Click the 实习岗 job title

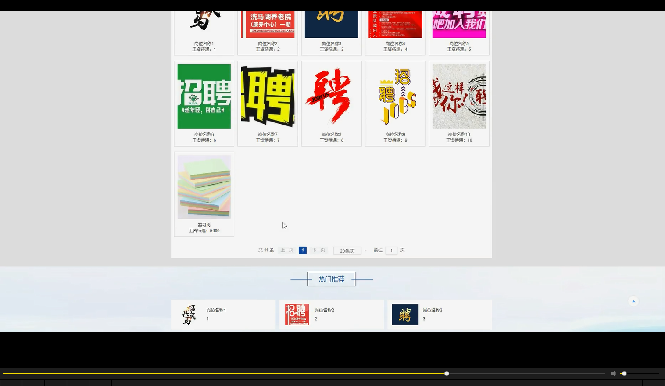point(204,225)
